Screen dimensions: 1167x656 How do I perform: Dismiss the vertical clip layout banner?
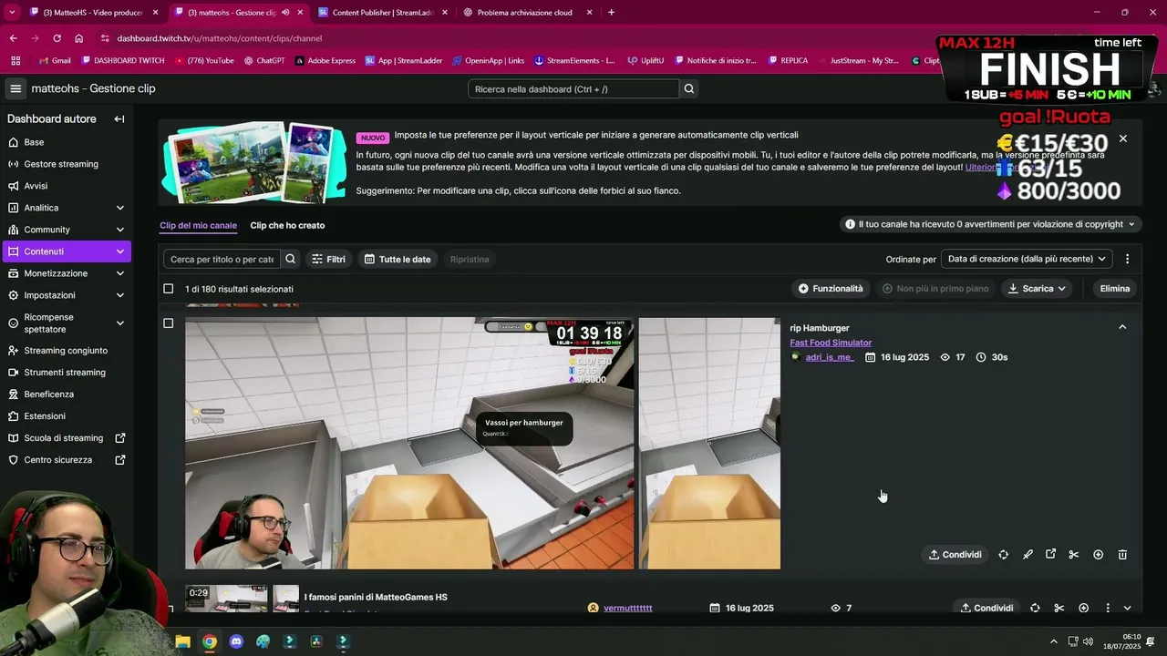point(1123,138)
